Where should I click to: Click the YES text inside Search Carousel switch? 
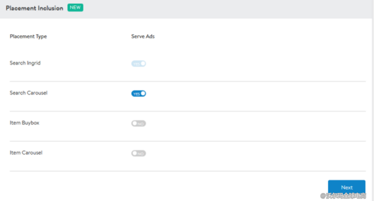pyautogui.click(x=136, y=94)
